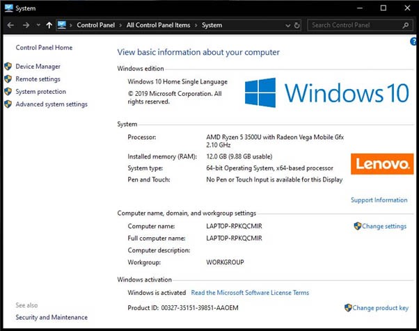Click the Windows 10 logo

(x=327, y=92)
